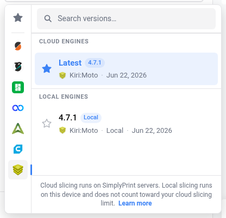Click the Local Engines section header
Image resolution: width=226 pixels, height=218 pixels.
click(x=64, y=97)
